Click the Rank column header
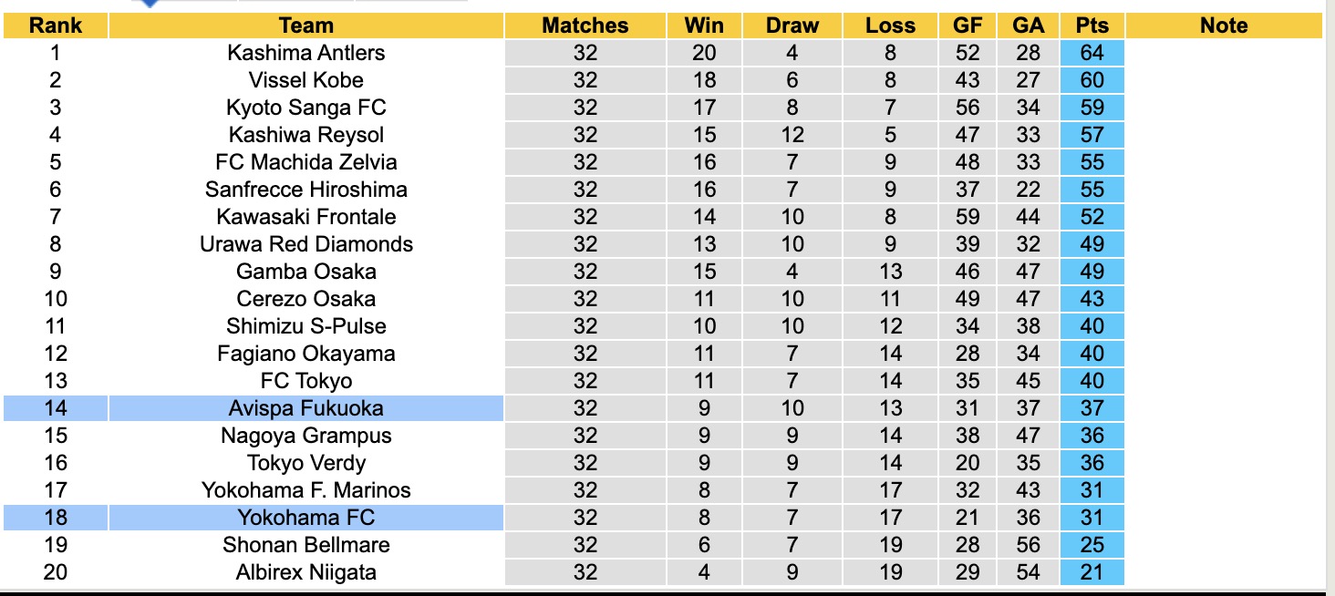This screenshot has height=596, width=1335. pyautogui.click(x=56, y=26)
